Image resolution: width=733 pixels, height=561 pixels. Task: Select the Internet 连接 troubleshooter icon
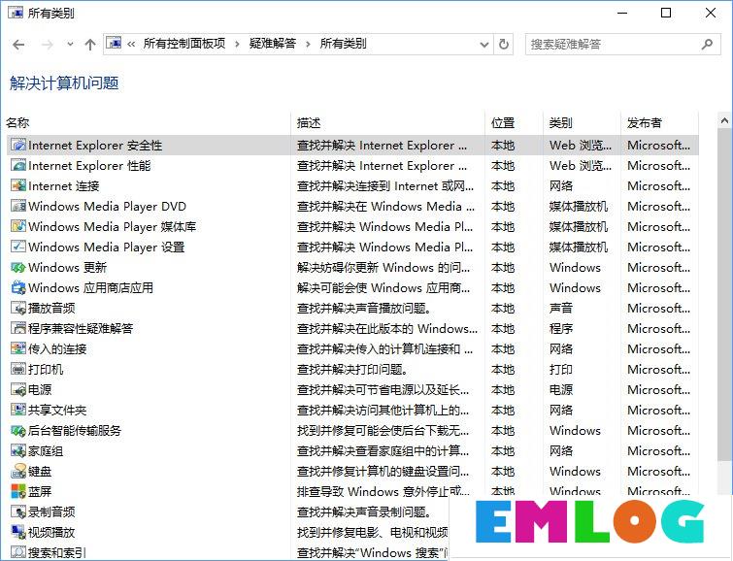tap(18, 185)
